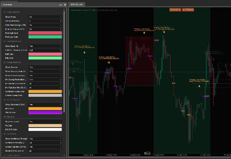The image size is (231, 159).
Task: Open the Show Fib Levels dropdown
Action: tap(45, 122)
